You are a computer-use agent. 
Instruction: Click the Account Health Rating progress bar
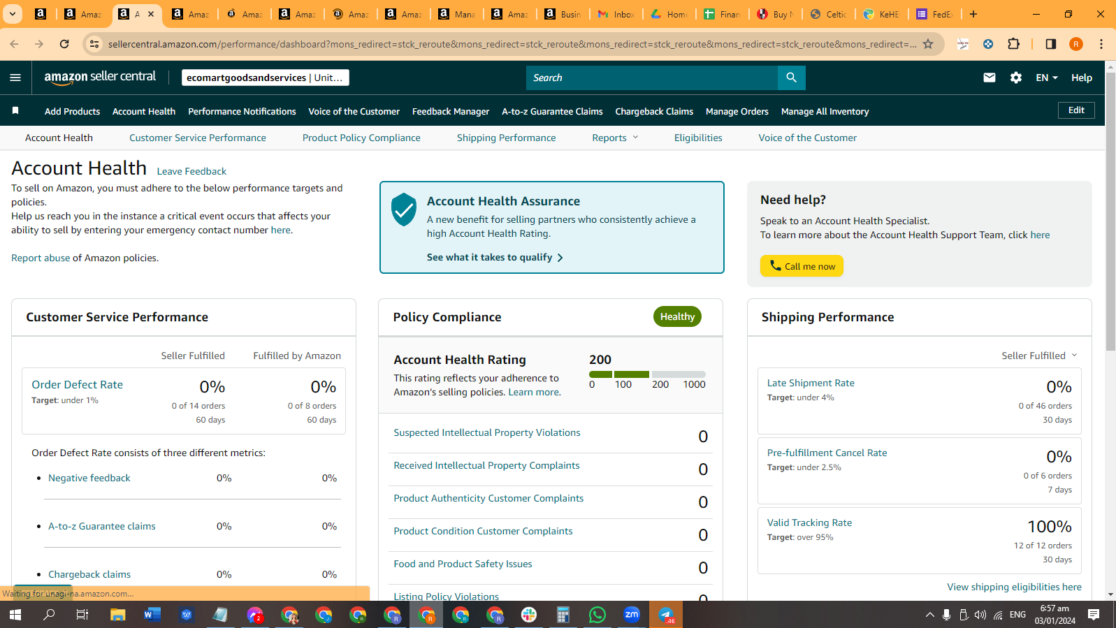pos(647,374)
